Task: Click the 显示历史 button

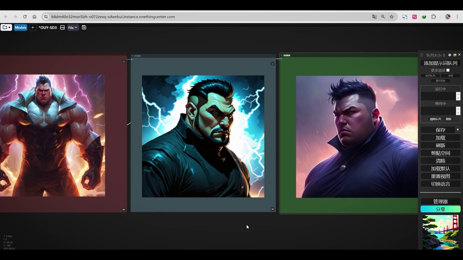Action: click(x=441, y=81)
